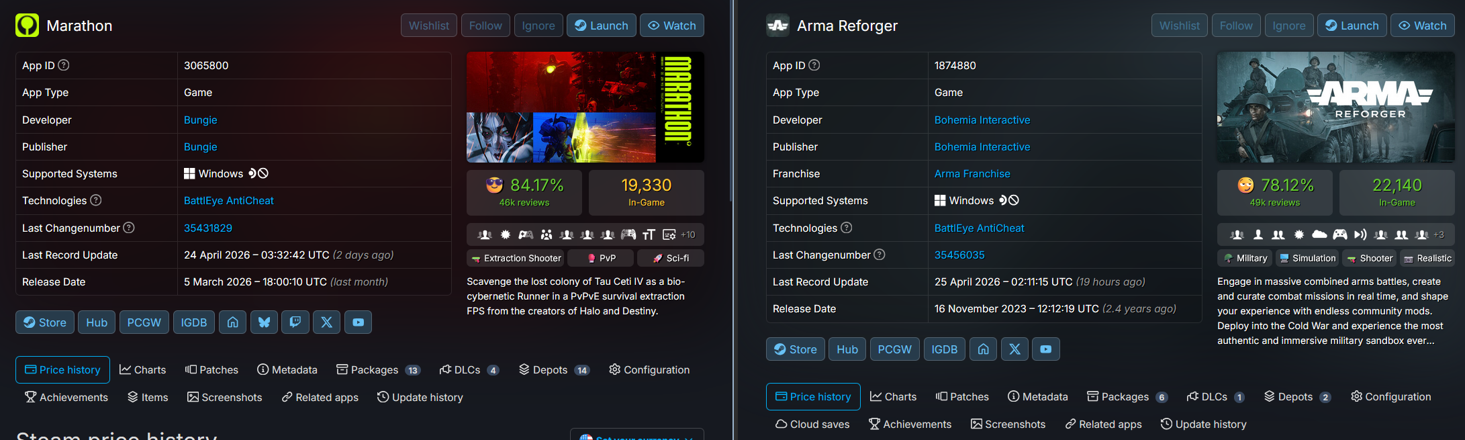The height and width of the screenshot is (440, 1465).
Task: Open Marathon's homepage via the house icon
Action: 232,322
